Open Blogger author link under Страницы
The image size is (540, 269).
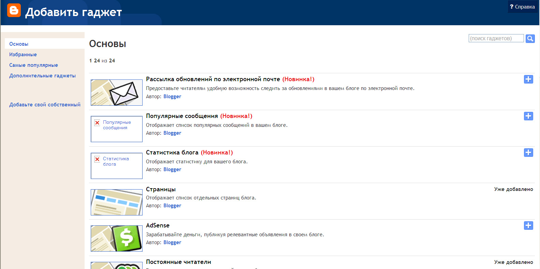point(172,206)
